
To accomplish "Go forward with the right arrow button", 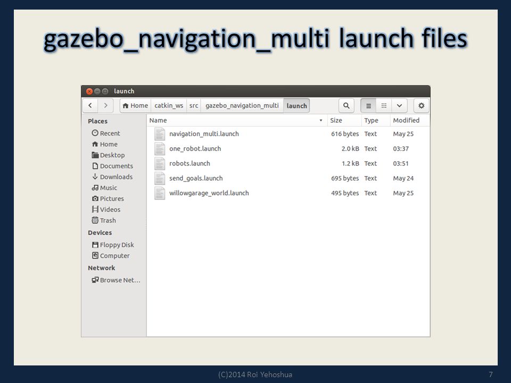I will [x=105, y=105].
